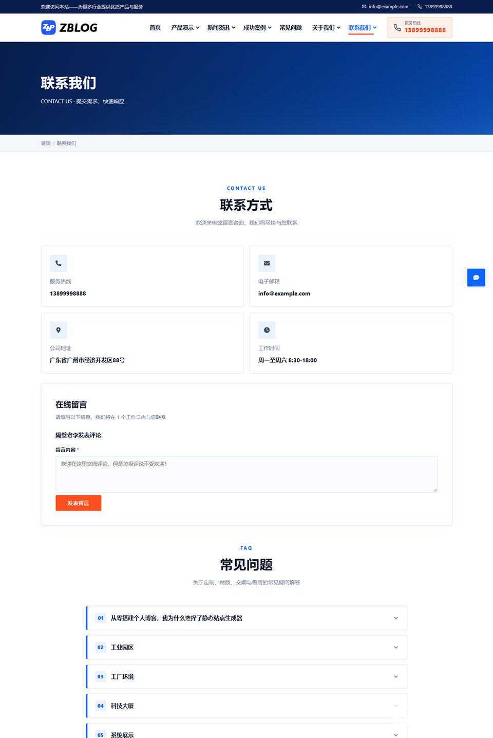
Task: Expand the 科技大厦 FAQ item
Action: coord(246,706)
